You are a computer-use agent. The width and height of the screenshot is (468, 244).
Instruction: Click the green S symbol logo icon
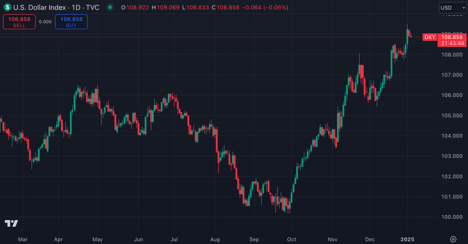(x=7, y=7)
